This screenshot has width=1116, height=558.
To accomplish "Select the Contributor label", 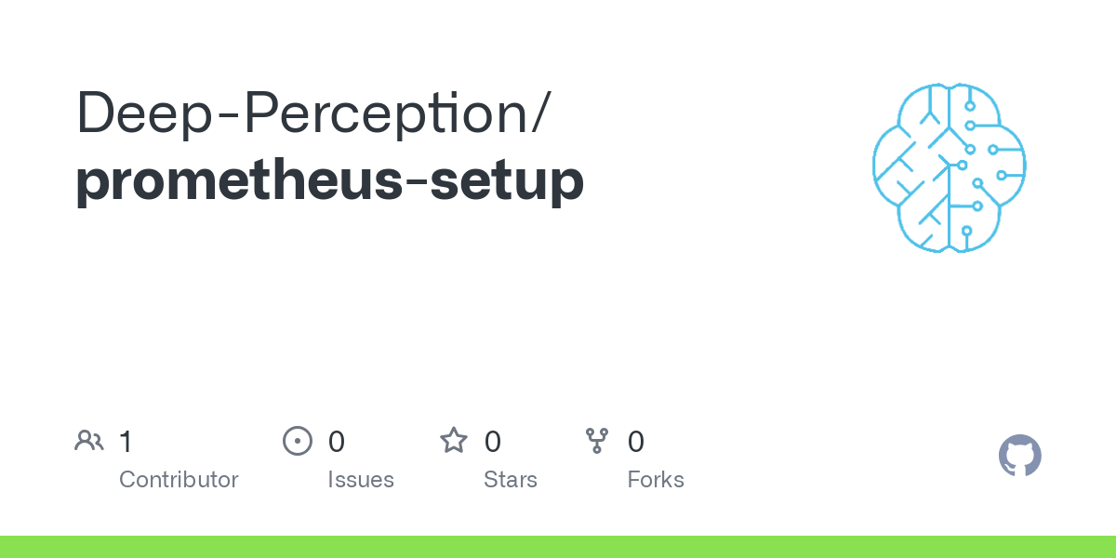I will pyautogui.click(x=179, y=480).
